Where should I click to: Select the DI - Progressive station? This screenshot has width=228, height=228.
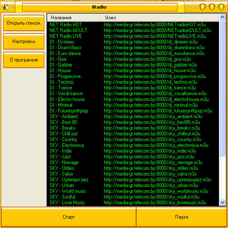point(65,76)
